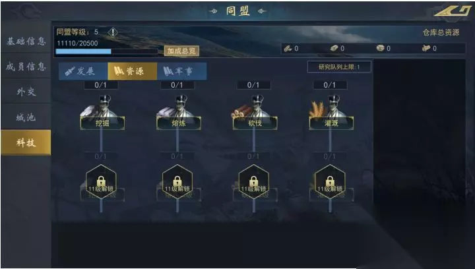The height and width of the screenshot is (269, 475).
Task: Open 基础信息 in the sidebar
Action: coord(26,41)
